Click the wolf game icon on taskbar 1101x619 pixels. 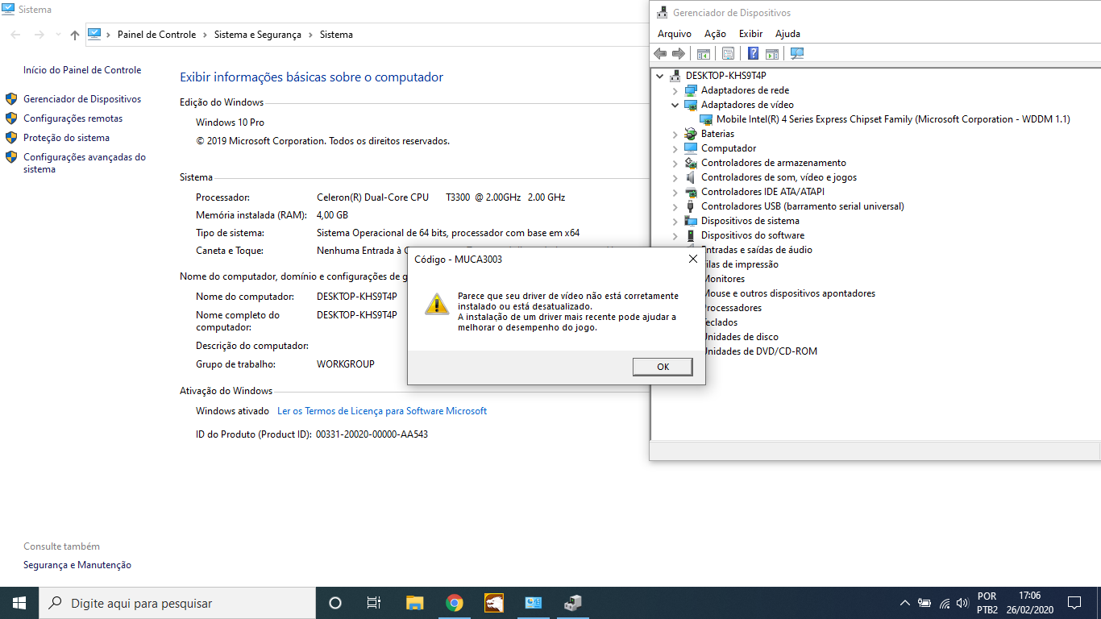tap(494, 603)
